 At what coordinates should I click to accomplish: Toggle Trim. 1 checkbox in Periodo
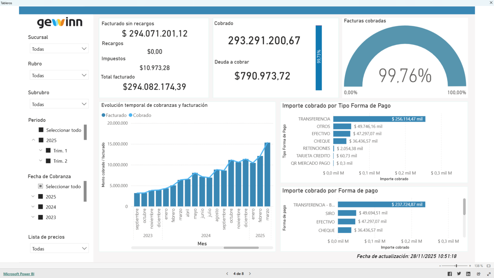click(48, 151)
